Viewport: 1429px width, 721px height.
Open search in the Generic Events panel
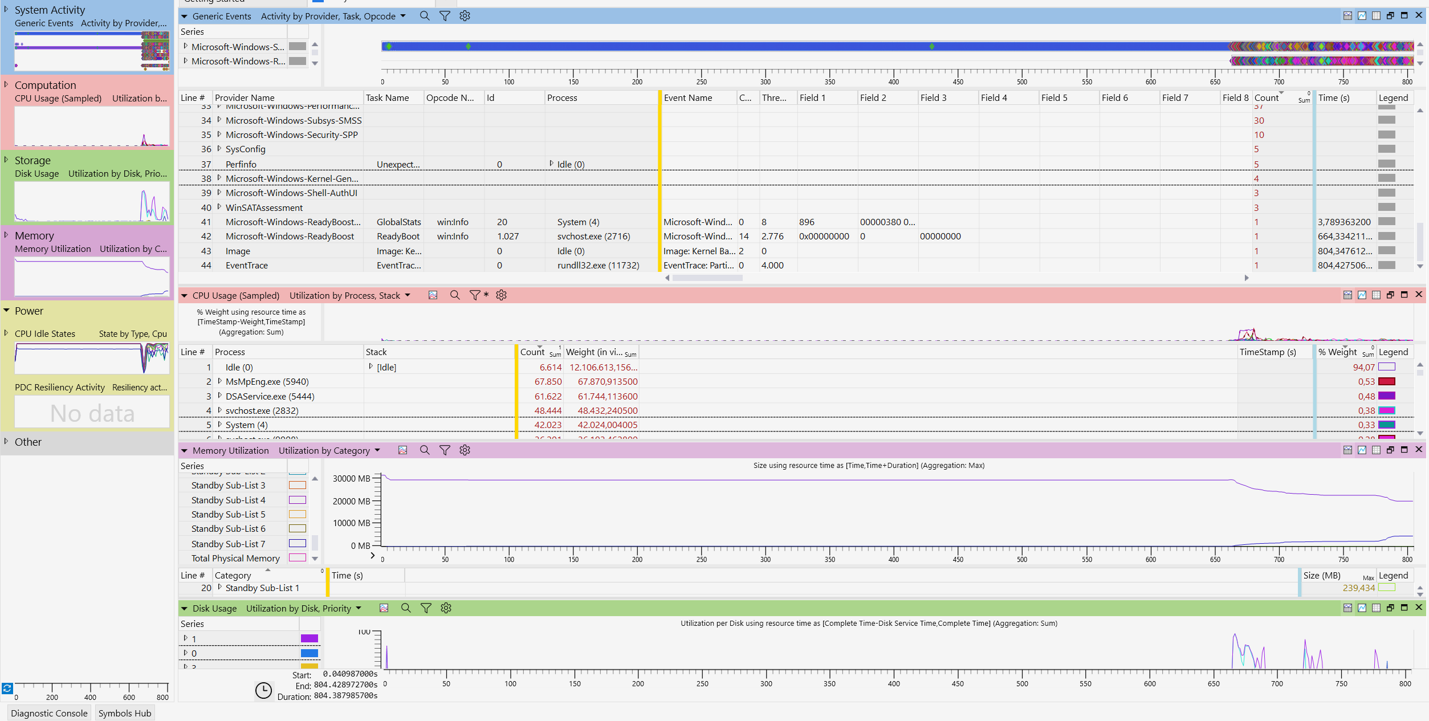pyautogui.click(x=425, y=16)
